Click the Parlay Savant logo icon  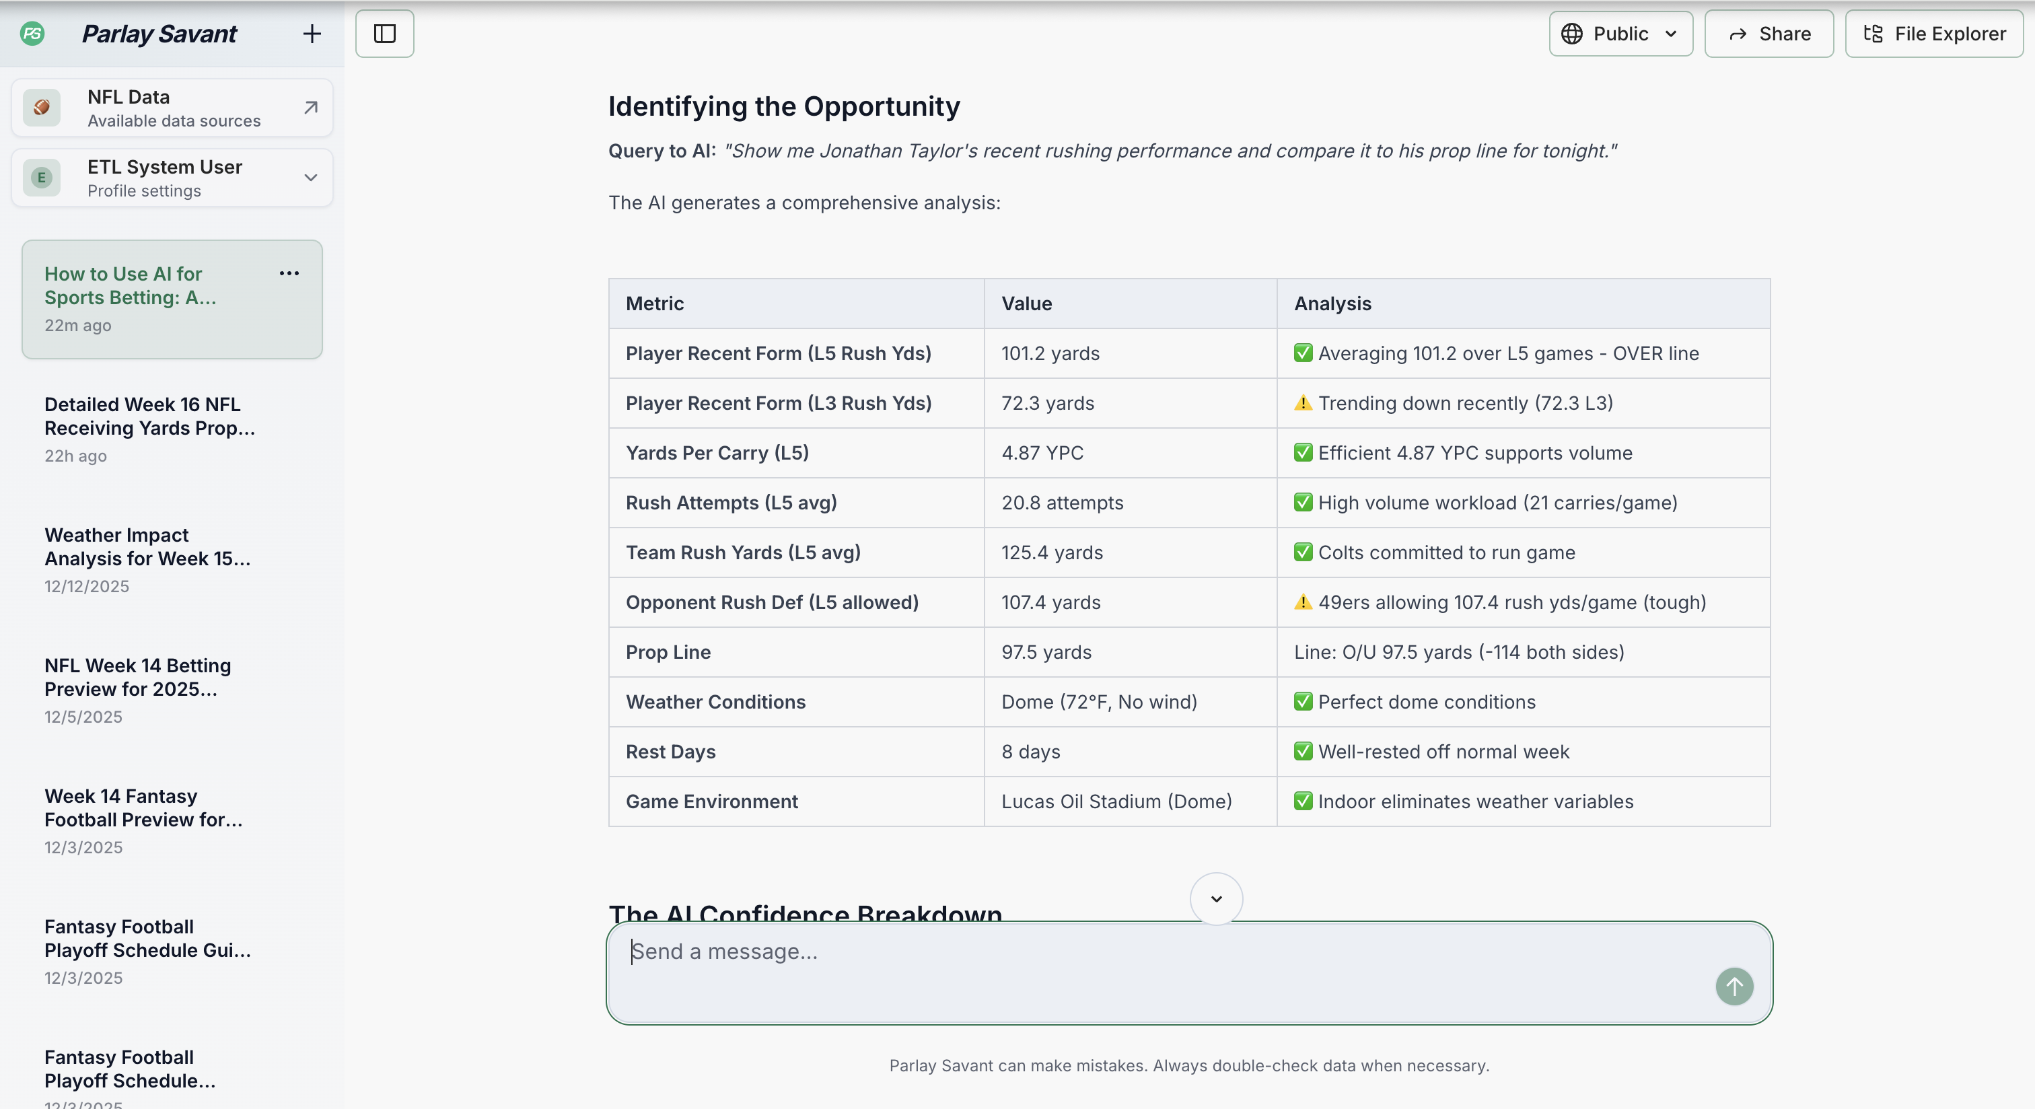32,33
